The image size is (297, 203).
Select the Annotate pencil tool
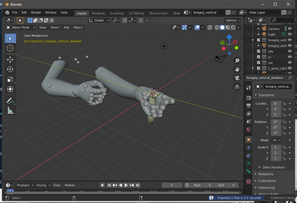pyautogui.click(x=10, y=101)
